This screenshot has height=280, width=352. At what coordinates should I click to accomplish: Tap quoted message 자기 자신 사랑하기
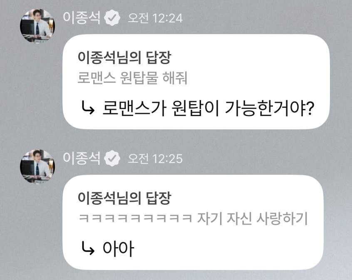tap(252, 218)
